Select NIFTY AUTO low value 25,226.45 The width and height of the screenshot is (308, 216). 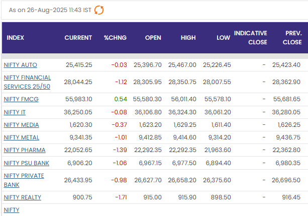point(217,65)
